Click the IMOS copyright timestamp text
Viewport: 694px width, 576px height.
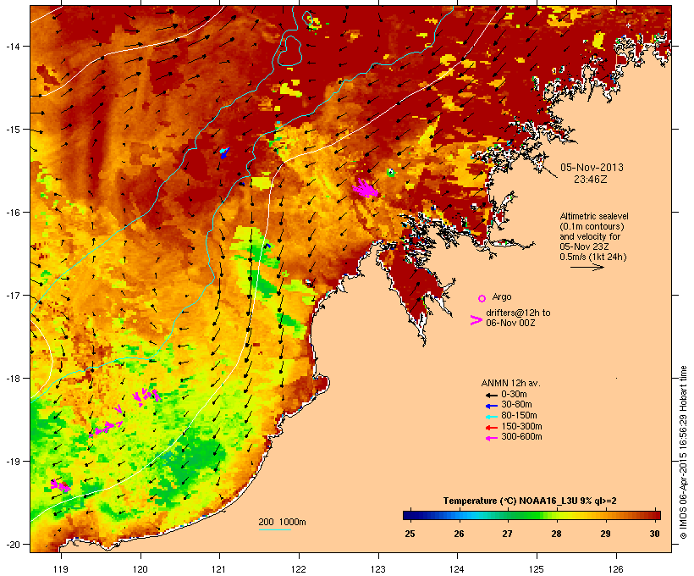pyautogui.click(x=683, y=452)
